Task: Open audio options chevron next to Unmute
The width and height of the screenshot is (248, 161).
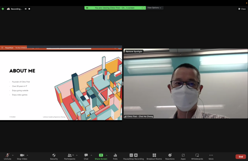Action: [x=13, y=155]
